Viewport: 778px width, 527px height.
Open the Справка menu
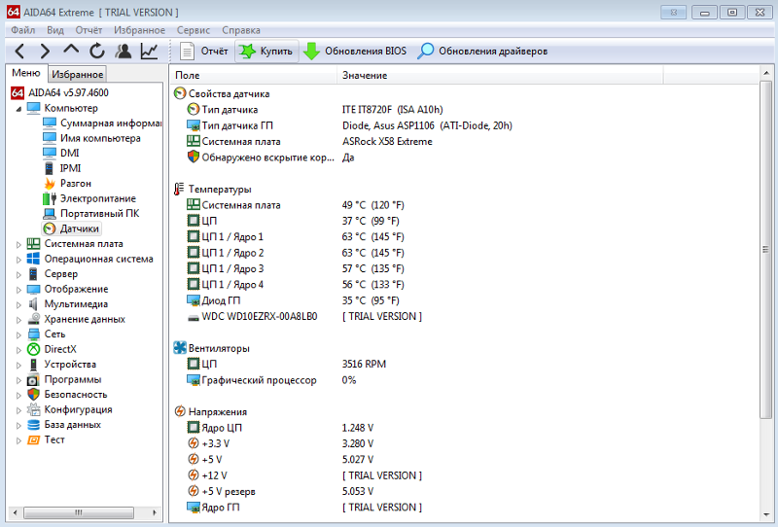pos(241,30)
